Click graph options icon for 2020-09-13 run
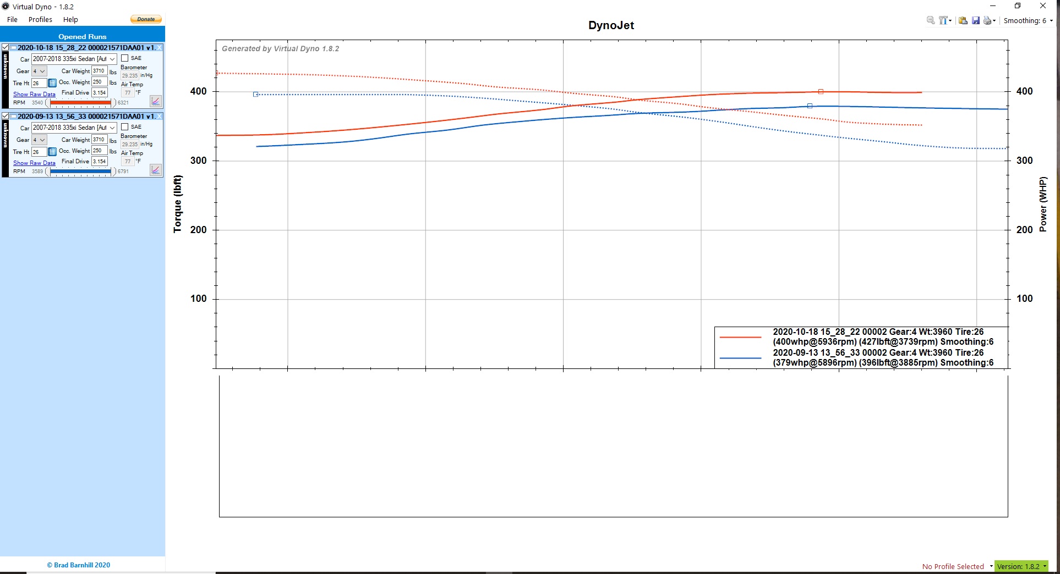1060x574 pixels. point(155,170)
